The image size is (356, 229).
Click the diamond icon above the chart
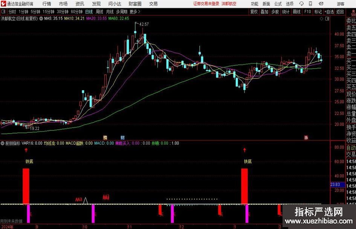coord(321,19)
